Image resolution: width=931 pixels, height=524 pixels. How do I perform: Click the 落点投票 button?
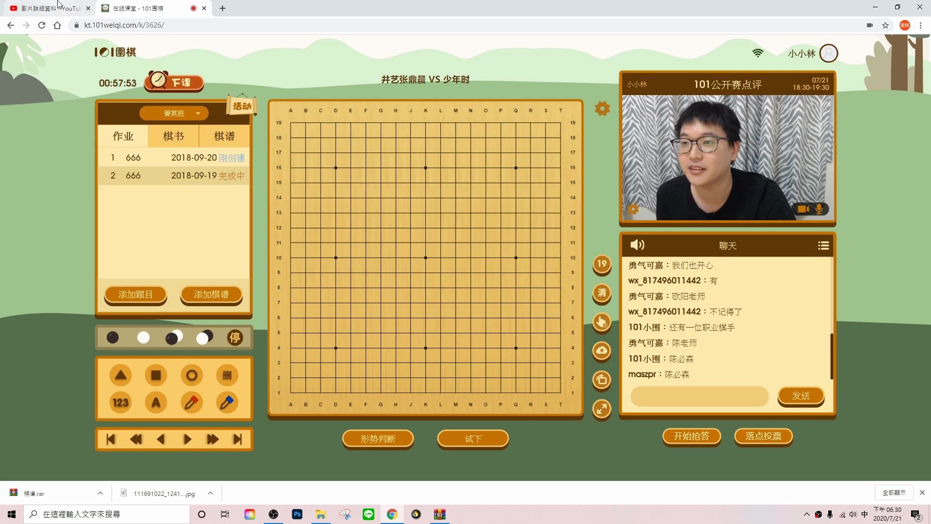(x=764, y=436)
